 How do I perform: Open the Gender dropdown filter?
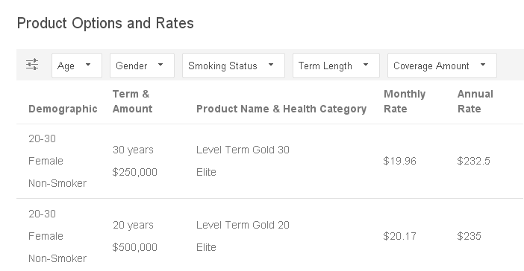142,66
